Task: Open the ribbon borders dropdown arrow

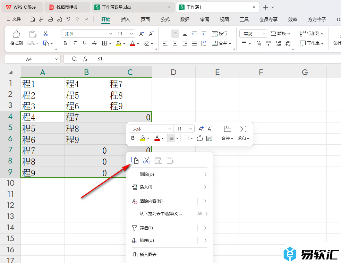Action: click(110, 43)
